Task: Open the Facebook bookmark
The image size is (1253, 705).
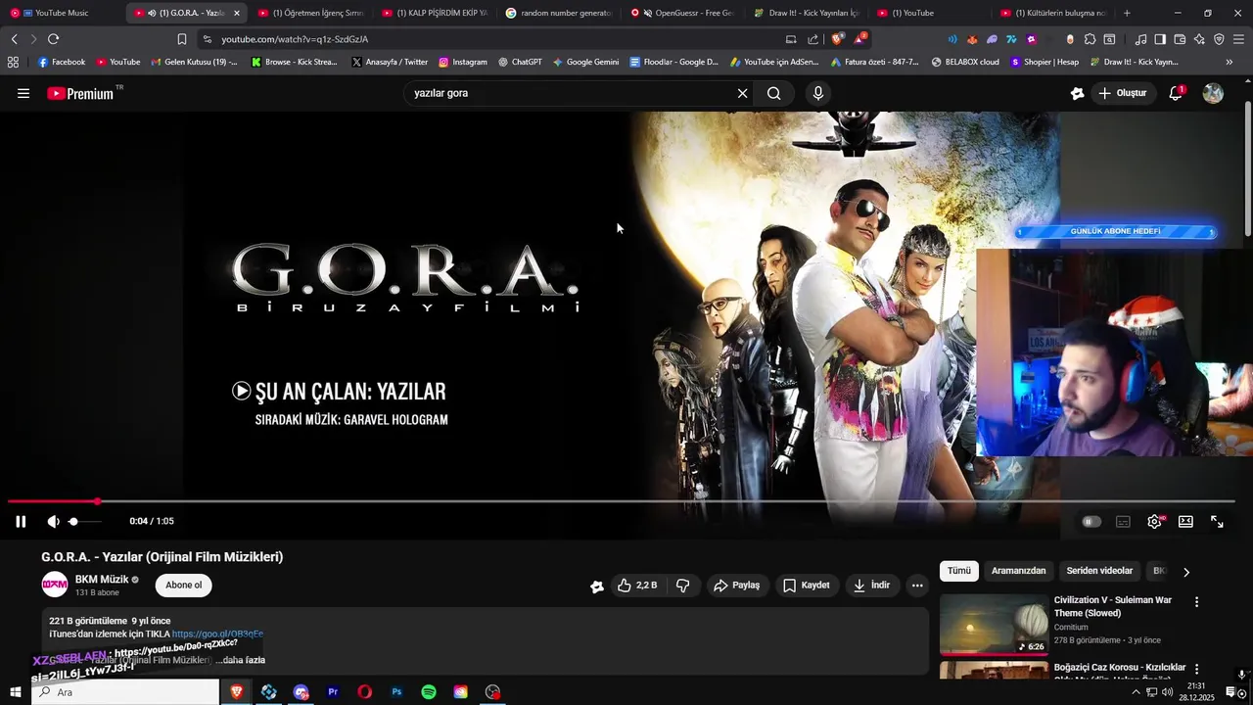Action: point(62,62)
